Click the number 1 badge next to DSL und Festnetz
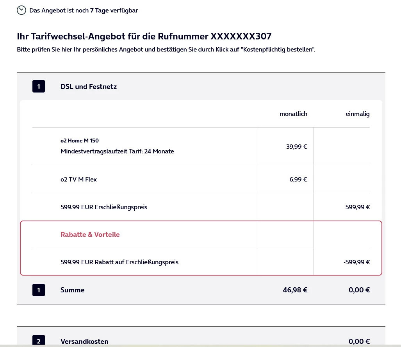Screen dimensions: 401x347 pyautogui.click(x=39, y=86)
